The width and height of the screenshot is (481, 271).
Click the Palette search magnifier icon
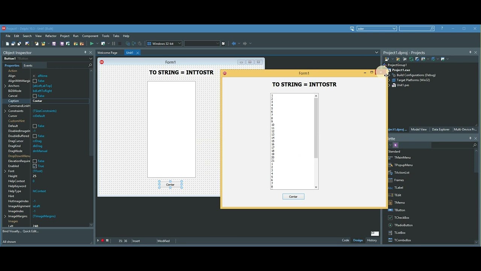pyautogui.click(x=475, y=145)
